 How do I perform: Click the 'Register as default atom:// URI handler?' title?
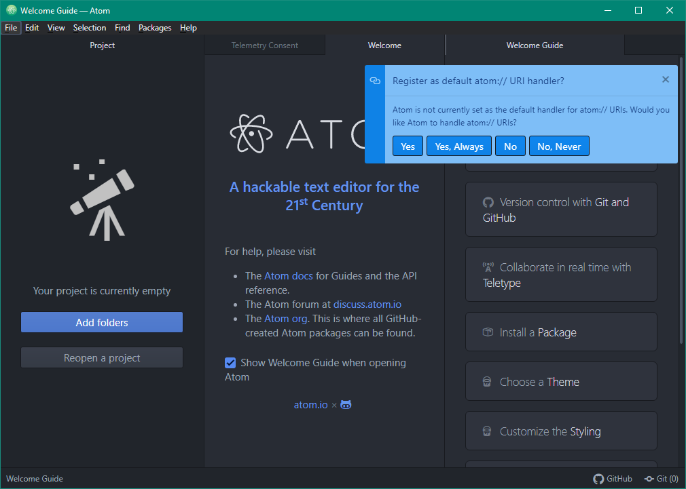click(478, 81)
